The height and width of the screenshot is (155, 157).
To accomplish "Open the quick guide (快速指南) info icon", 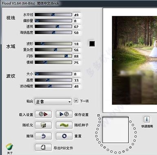I will click(x=147, y=120).
